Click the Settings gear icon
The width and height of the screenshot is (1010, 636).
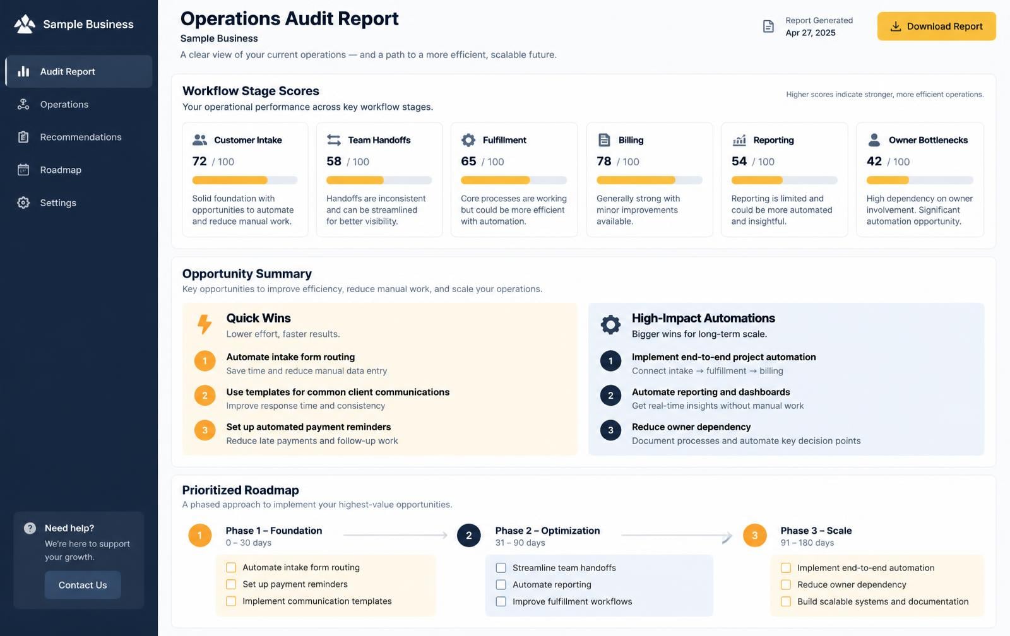coord(23,203)
